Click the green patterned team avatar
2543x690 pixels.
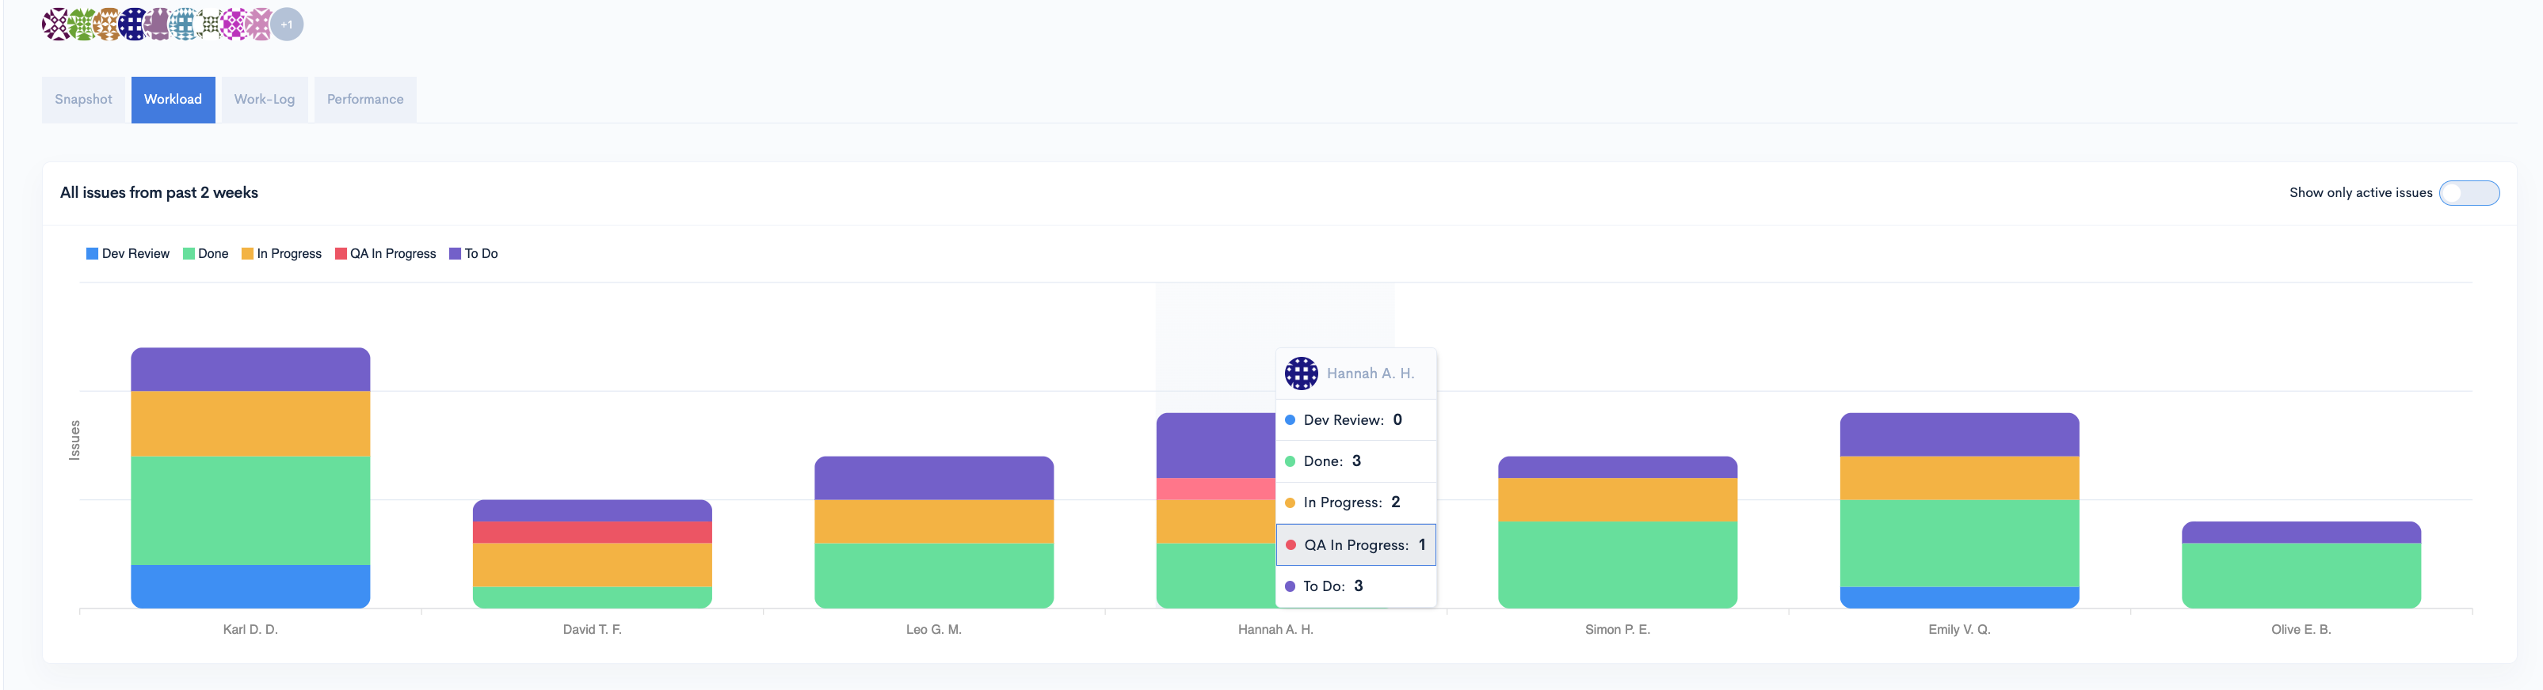[x=83, y=25]
